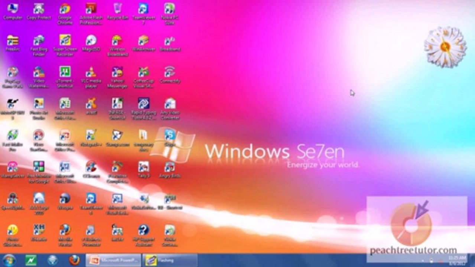Open the WinArchiver shortcut

143,43
